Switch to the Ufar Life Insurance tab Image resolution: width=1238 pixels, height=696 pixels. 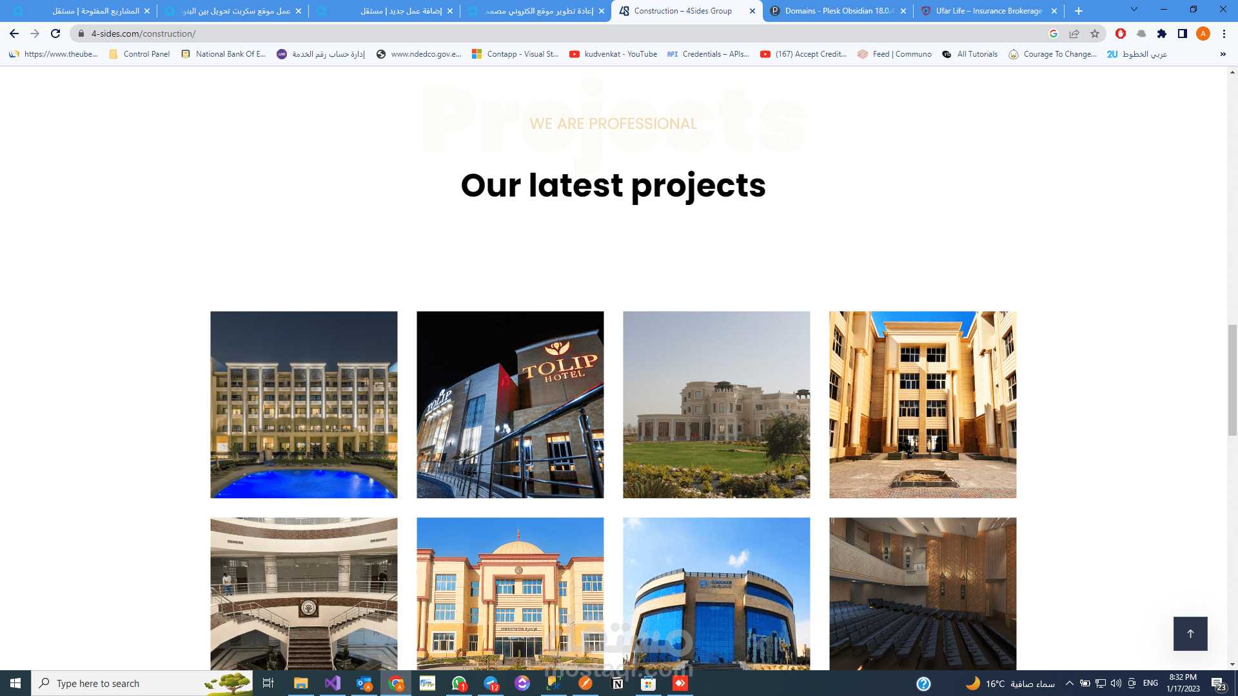pyautogui.click(x=988, y=11)
